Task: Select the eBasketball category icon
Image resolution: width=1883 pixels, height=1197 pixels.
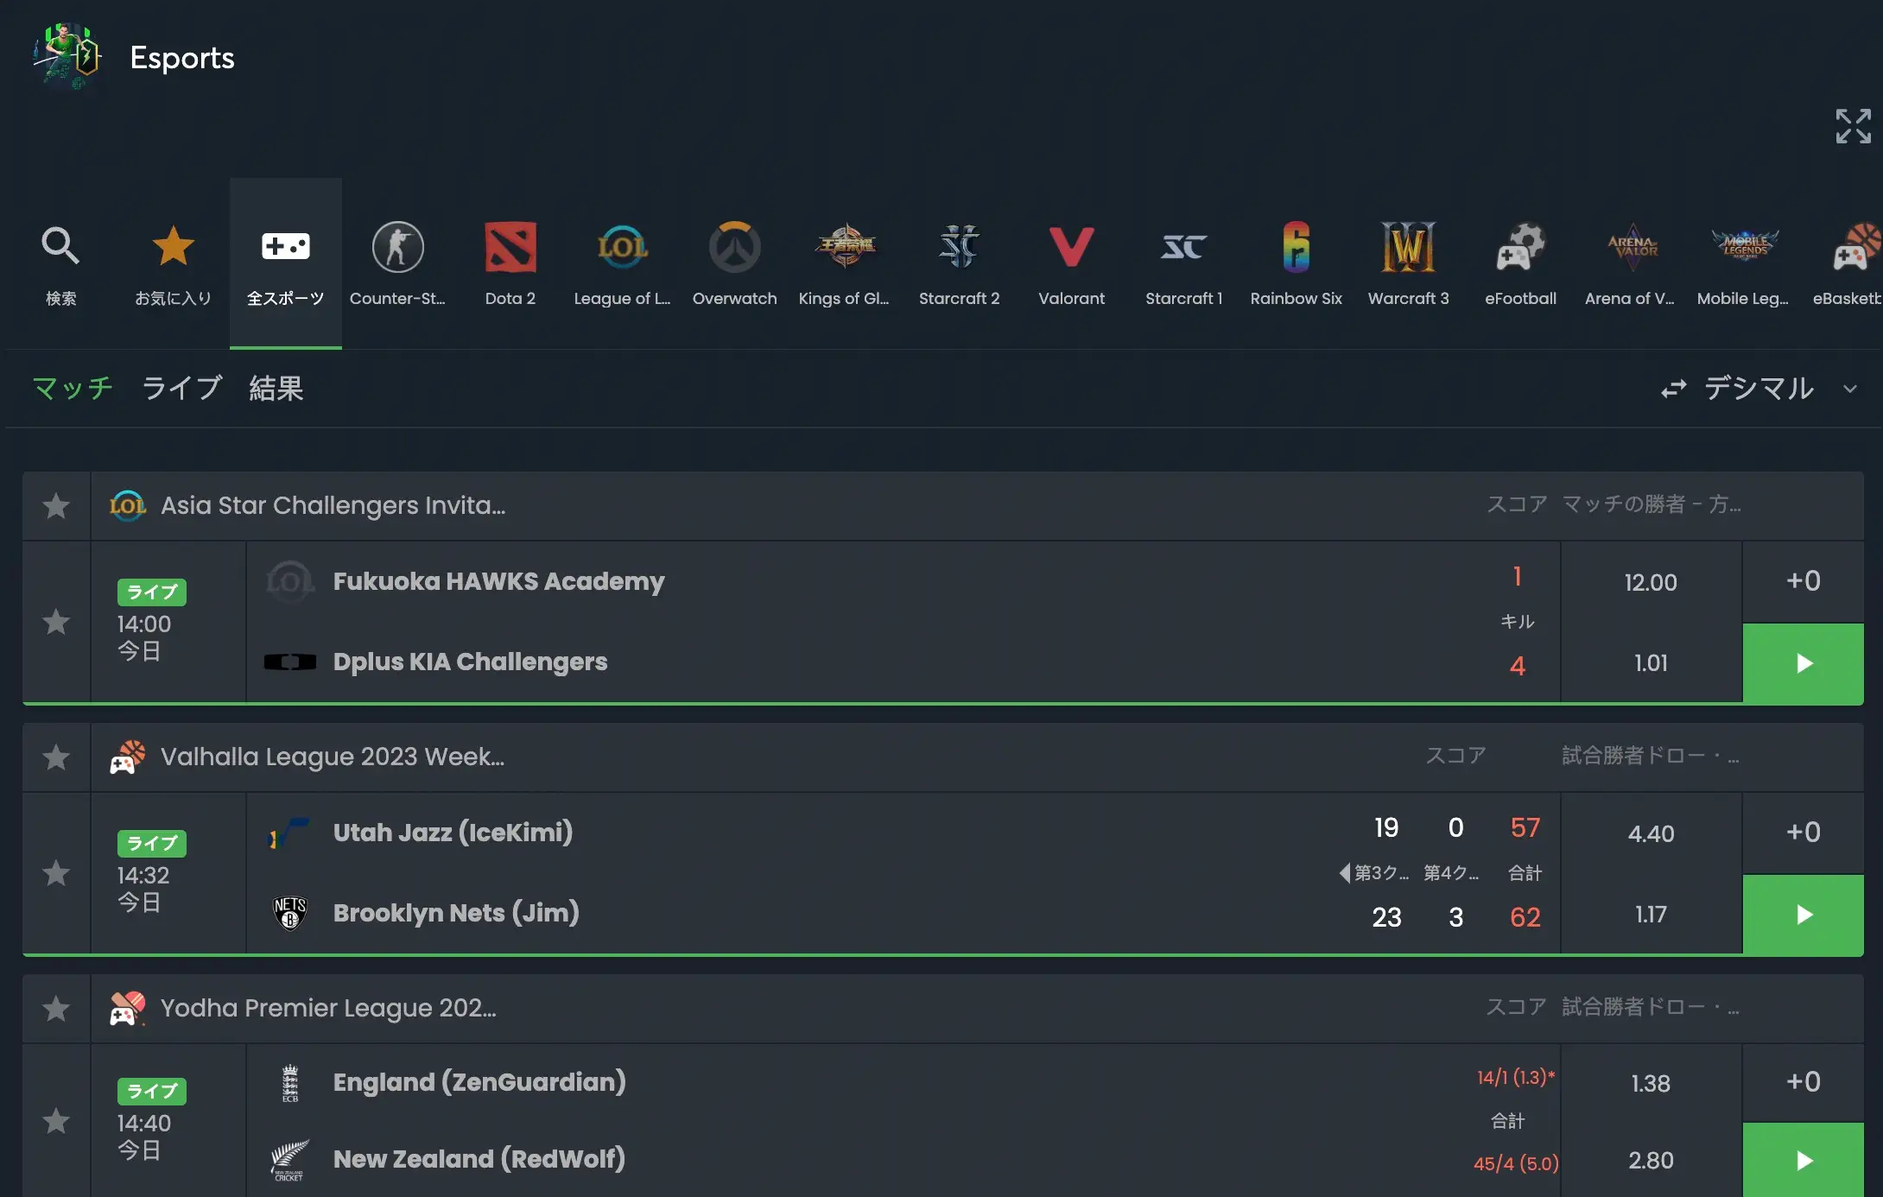Action: coord(1857,247)
